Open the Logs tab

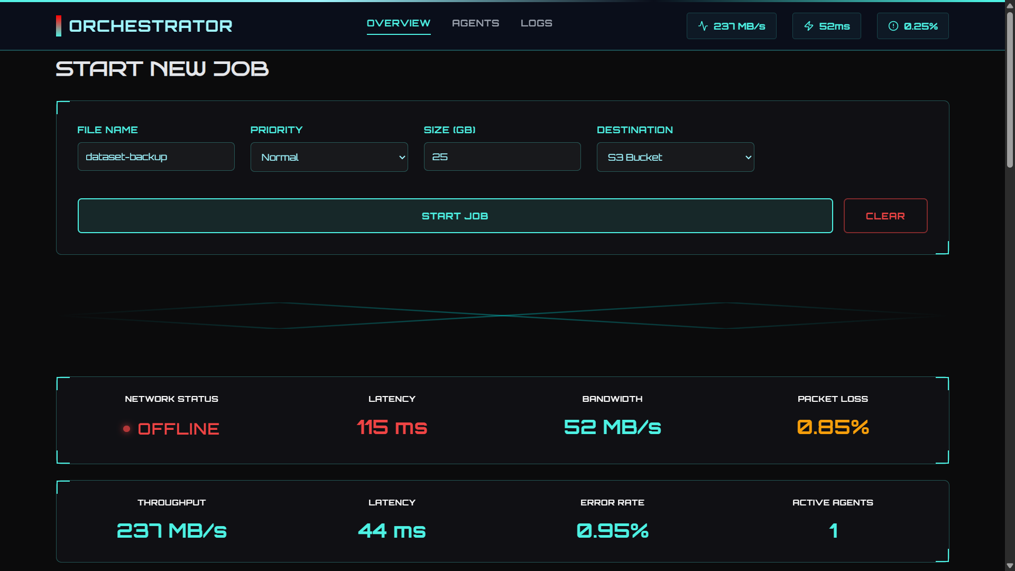pos(536,23)
